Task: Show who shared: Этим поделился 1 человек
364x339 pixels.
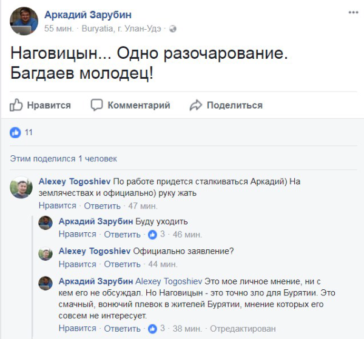Action: tap(63, 159)
